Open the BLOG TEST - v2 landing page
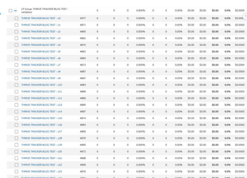247x178 pixels. (41, 31)
